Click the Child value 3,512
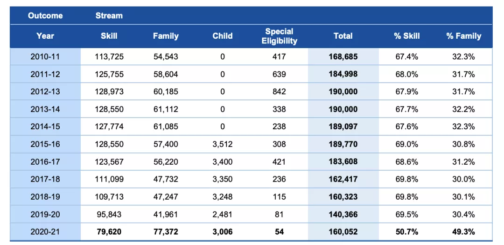The image size is (504, 245). click(x=222, y=144)
